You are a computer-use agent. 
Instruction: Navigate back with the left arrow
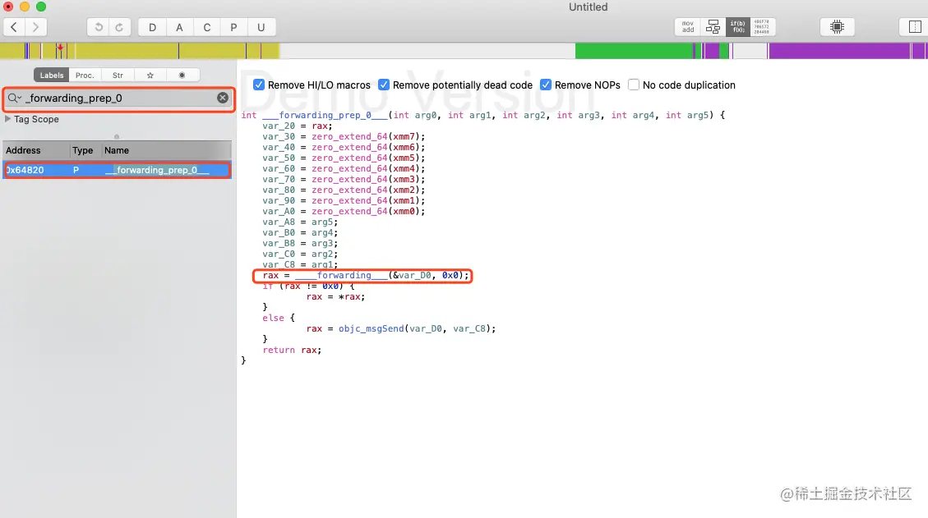pos(14,27)
